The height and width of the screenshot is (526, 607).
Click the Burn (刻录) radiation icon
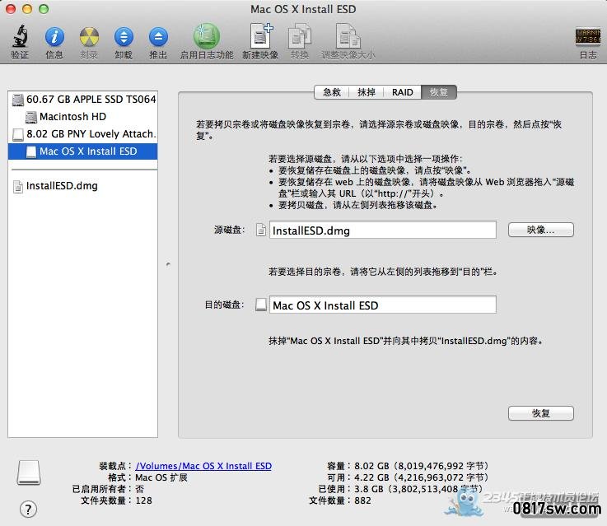90,37
